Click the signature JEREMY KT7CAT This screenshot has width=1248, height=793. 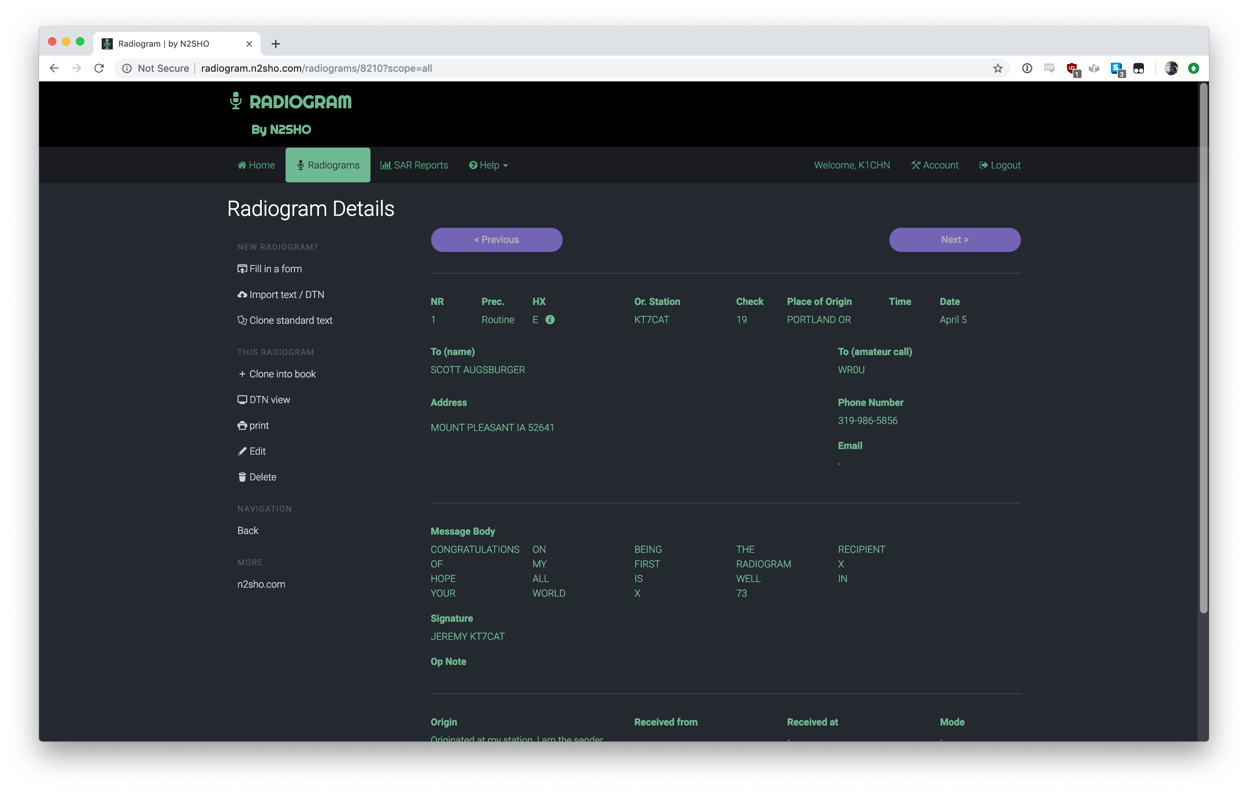(x=468, y=636)
